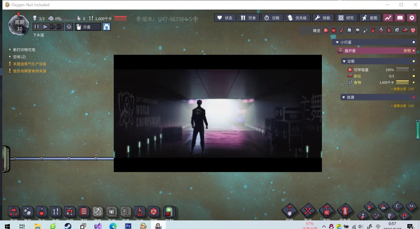420x229 pixels.
Task: Open the game settings gear
Action: pyautogui.click(x=412, y=18)
